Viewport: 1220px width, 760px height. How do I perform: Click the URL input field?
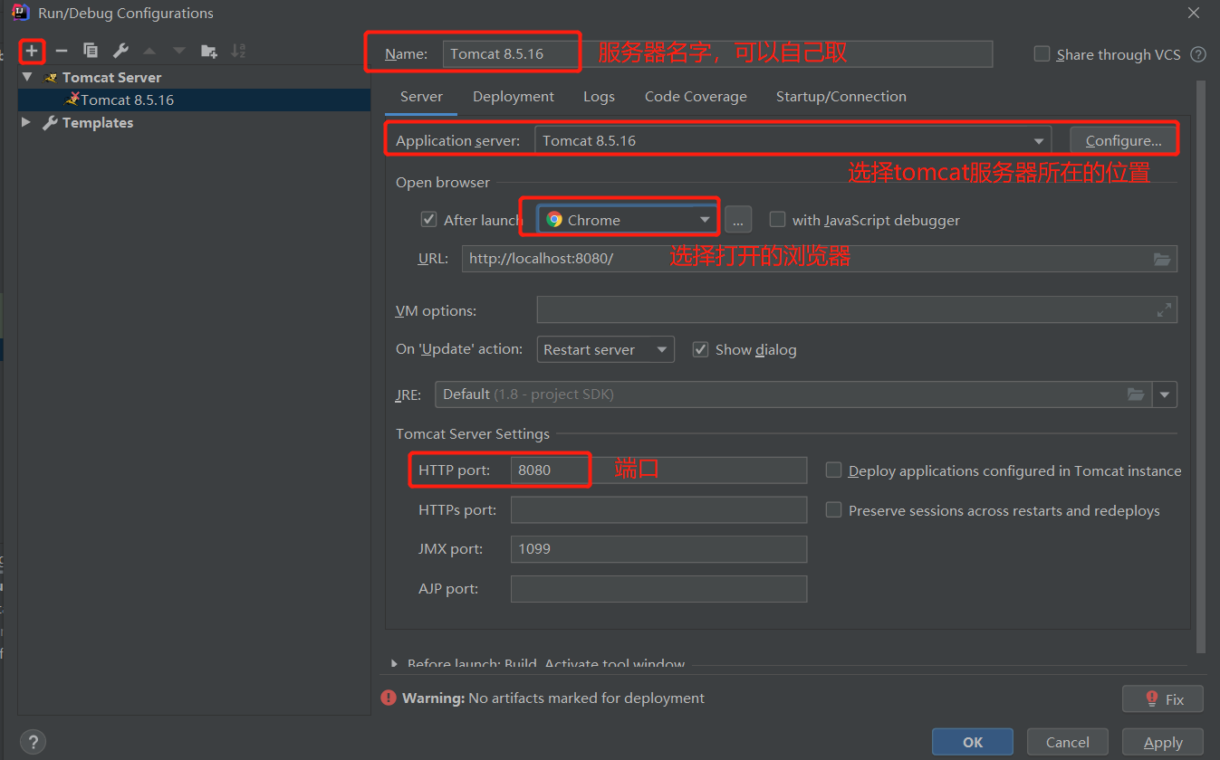820,259
